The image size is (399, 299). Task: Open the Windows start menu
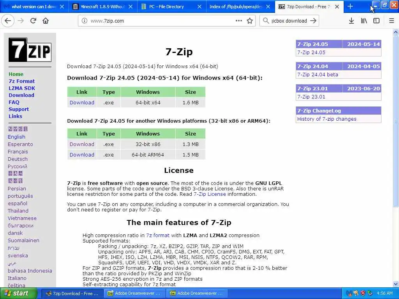(18, 294)
